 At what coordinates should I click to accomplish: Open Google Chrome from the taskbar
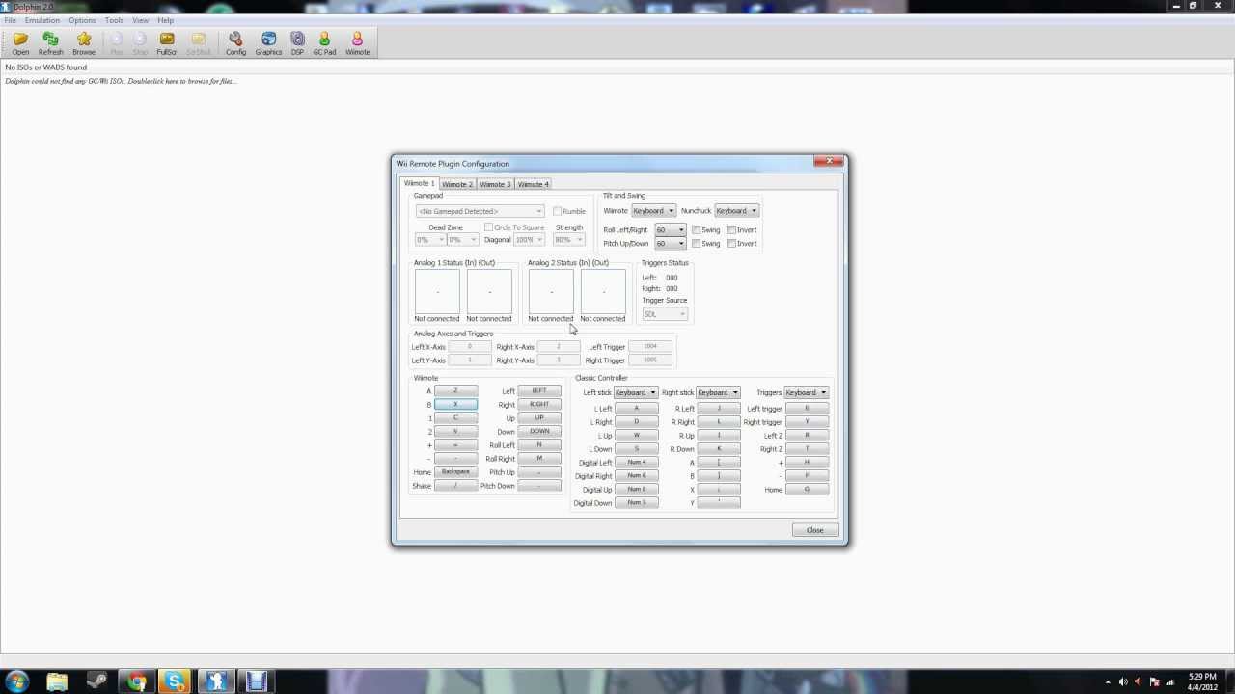(137, 682)
